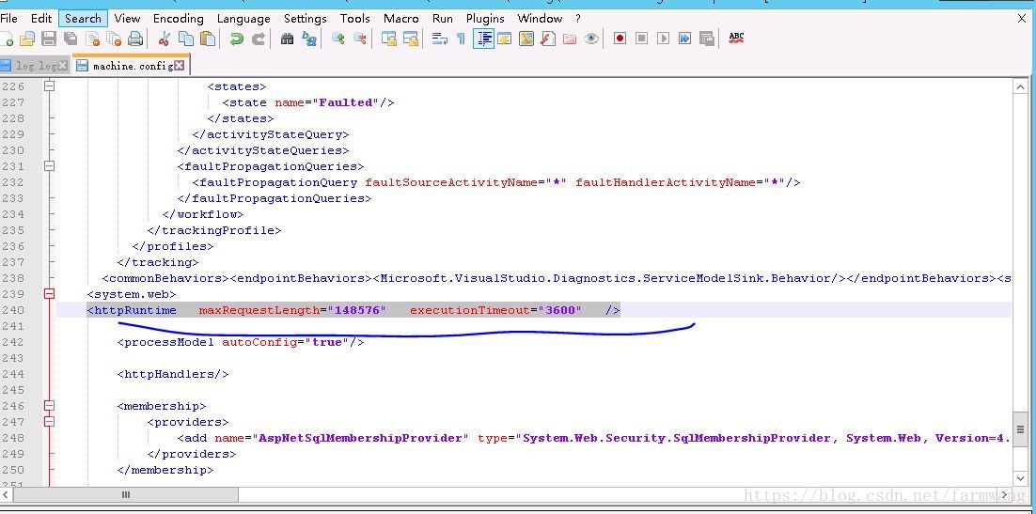Click the Zoom In magnifier icon
The image size is (1036, 514).
coord(337,39)
